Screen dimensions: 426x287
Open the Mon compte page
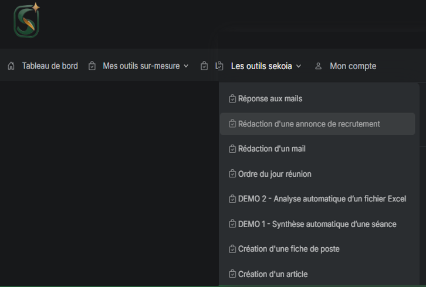click(x=353, y=66)
